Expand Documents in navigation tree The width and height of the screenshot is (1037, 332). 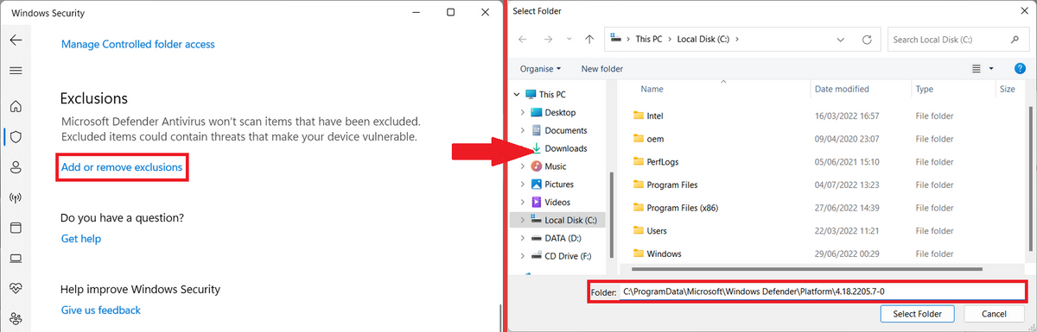pyautogui.click(x=523, y=130)
